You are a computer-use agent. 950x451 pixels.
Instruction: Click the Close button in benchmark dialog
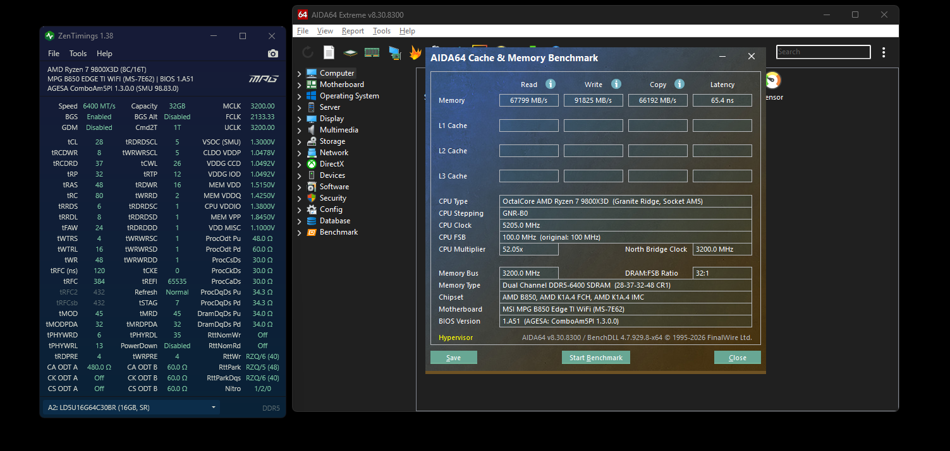pos(738,358)
